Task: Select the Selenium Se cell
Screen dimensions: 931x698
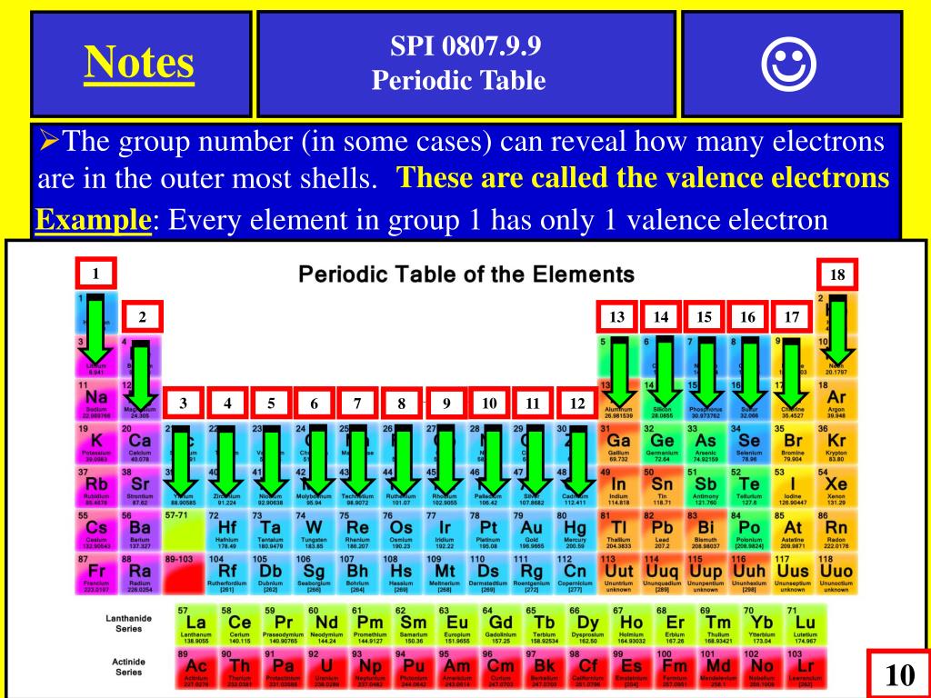Action: tap(749, 444)
